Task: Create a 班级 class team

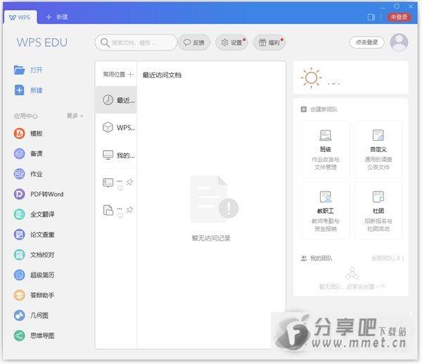Action: pos(326,149)
